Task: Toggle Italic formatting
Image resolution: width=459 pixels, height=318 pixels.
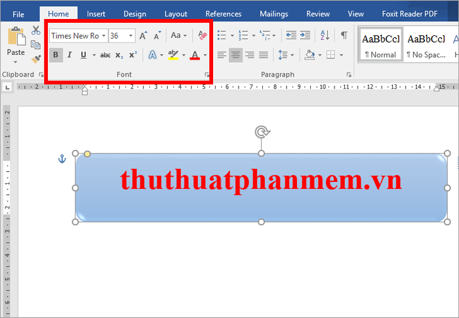Action: [x=70, y=55]
